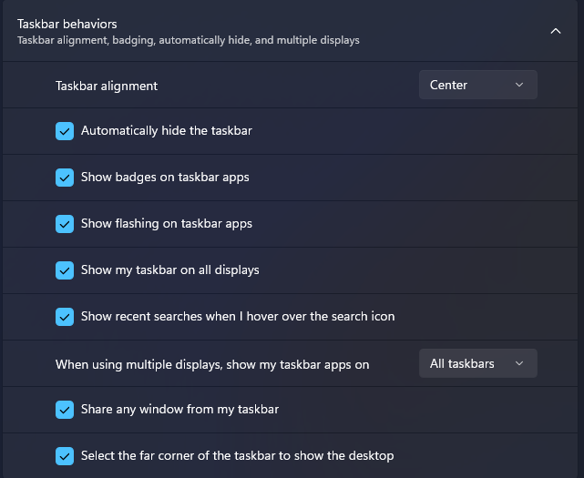Click the 'Share any window from my taskbar' label

pos(179,409)
